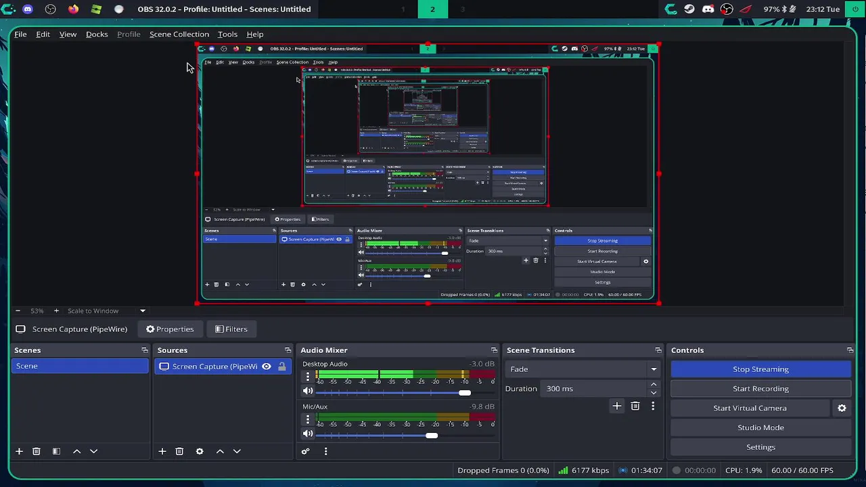
Task: Open Firefox from the taskbar
Action: (73, 9)
